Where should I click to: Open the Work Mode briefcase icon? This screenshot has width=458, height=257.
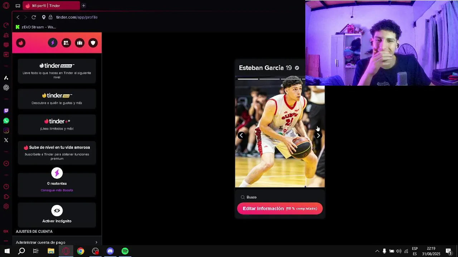point(79,43)
